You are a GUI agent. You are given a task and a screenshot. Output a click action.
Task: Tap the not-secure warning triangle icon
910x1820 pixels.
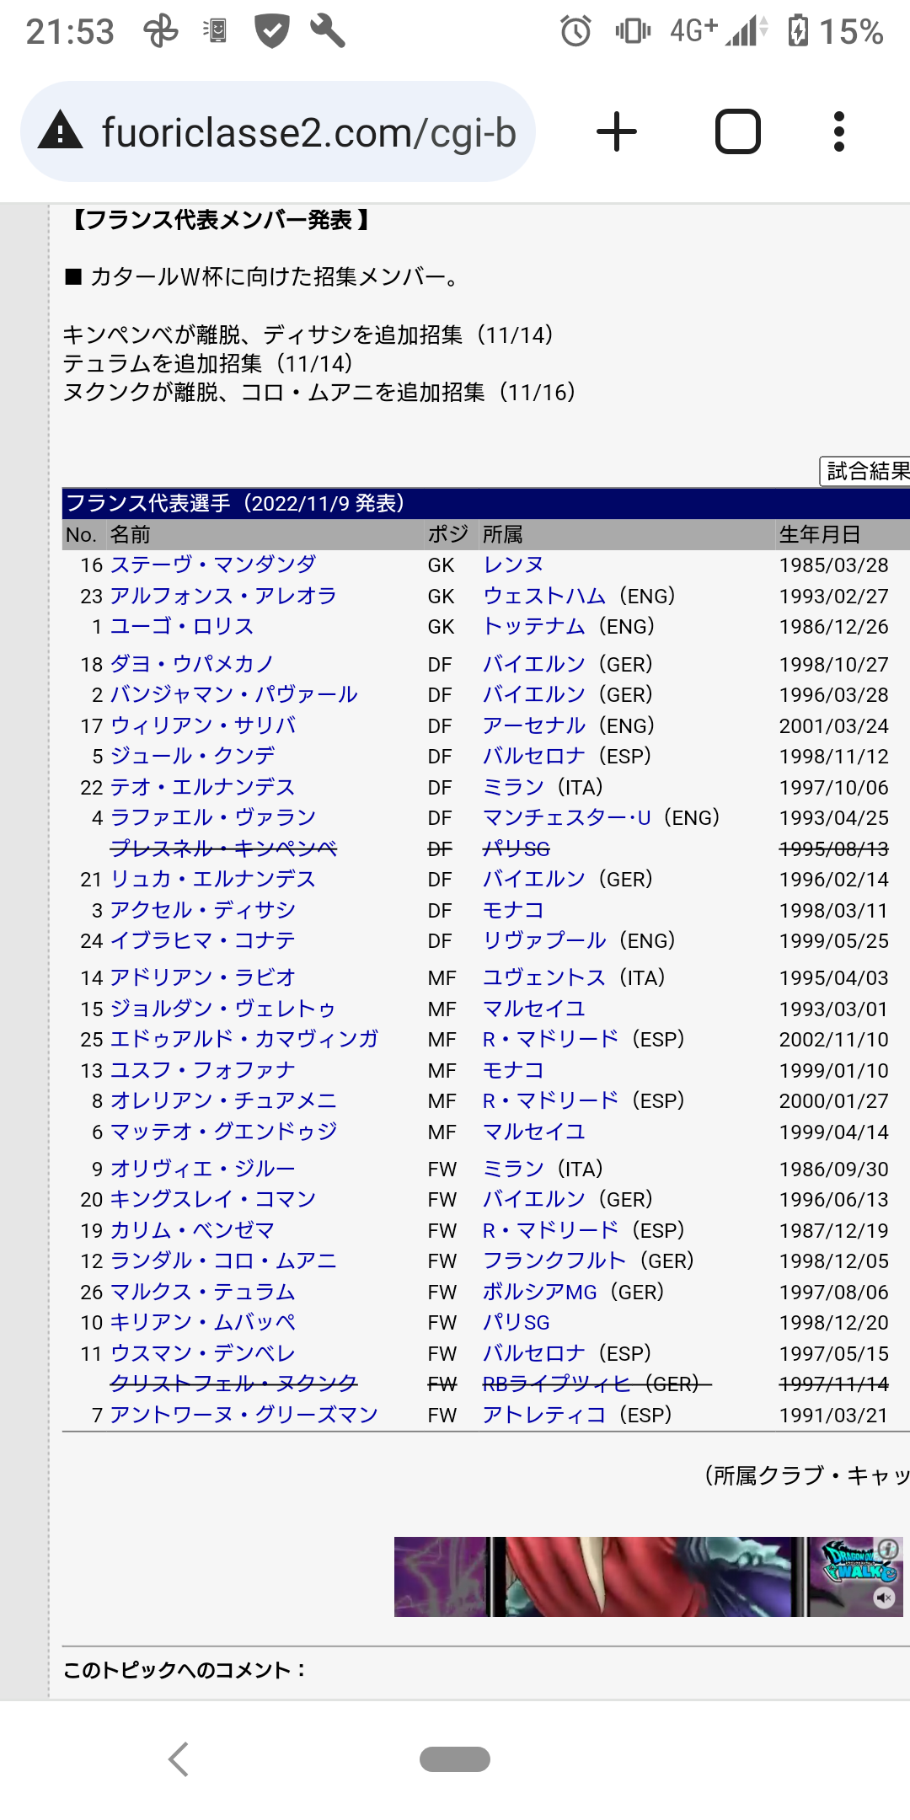click(61, 132)
